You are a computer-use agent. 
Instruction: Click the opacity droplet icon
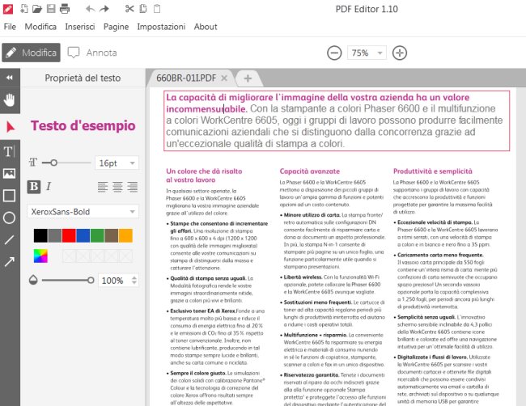click(x=33, y=280)
